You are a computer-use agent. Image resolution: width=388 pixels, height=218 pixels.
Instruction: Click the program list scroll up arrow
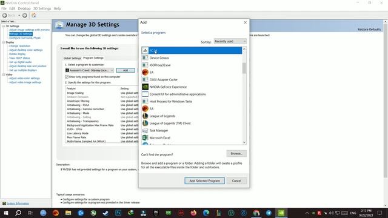pyautogui.click(x=244, y=49)
